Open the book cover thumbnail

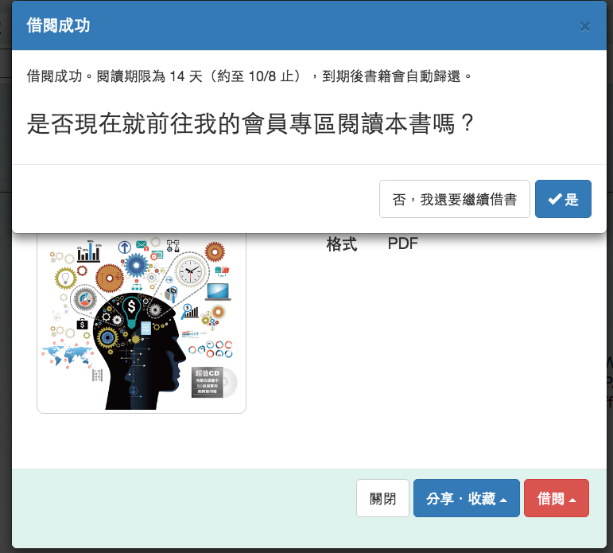(x=142, y=323)
